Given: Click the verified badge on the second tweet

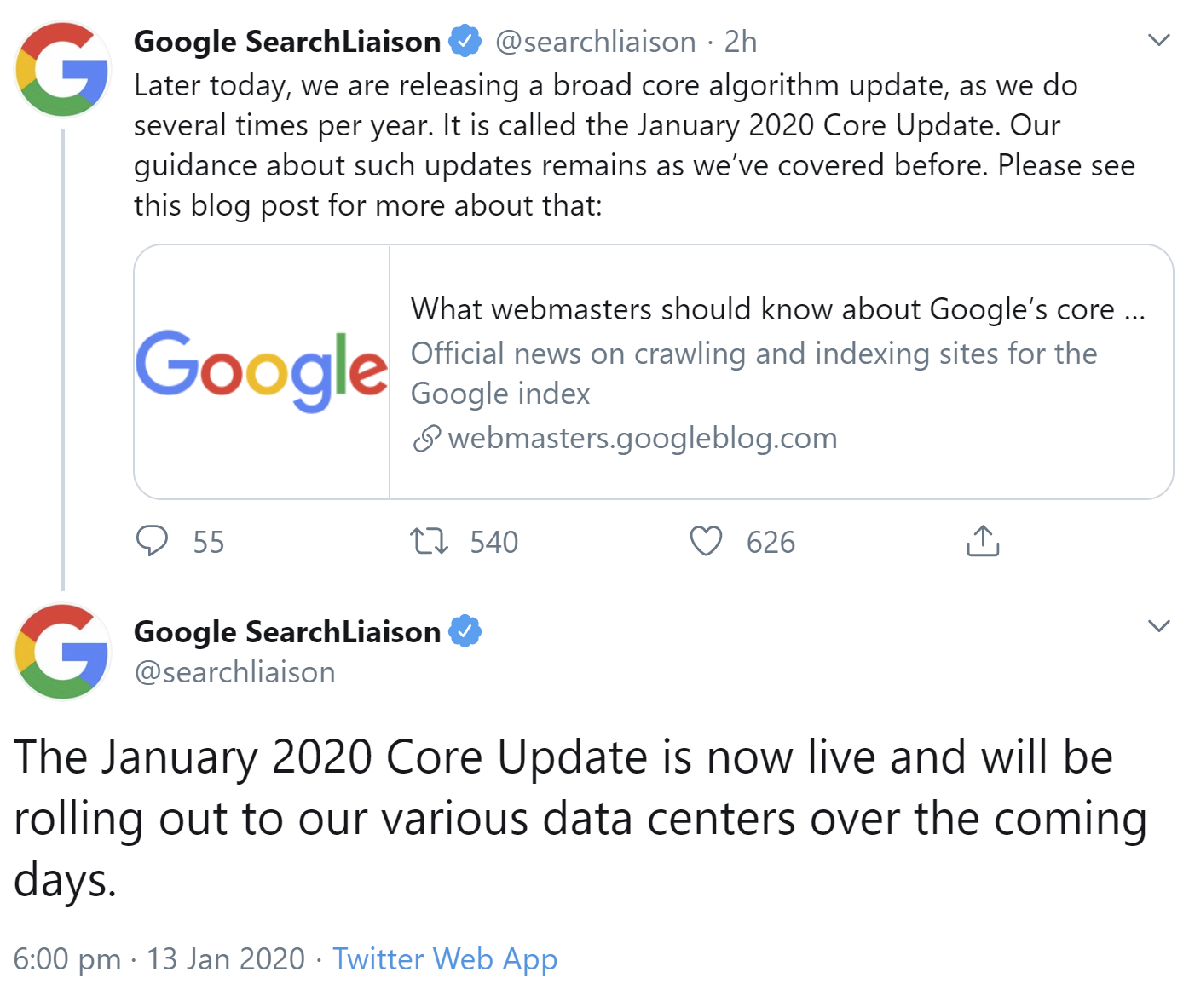Looking at the screenshot, I should pos(465,630).
